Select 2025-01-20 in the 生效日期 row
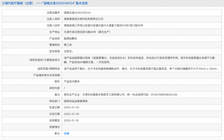224x140 pixels. 71,114
